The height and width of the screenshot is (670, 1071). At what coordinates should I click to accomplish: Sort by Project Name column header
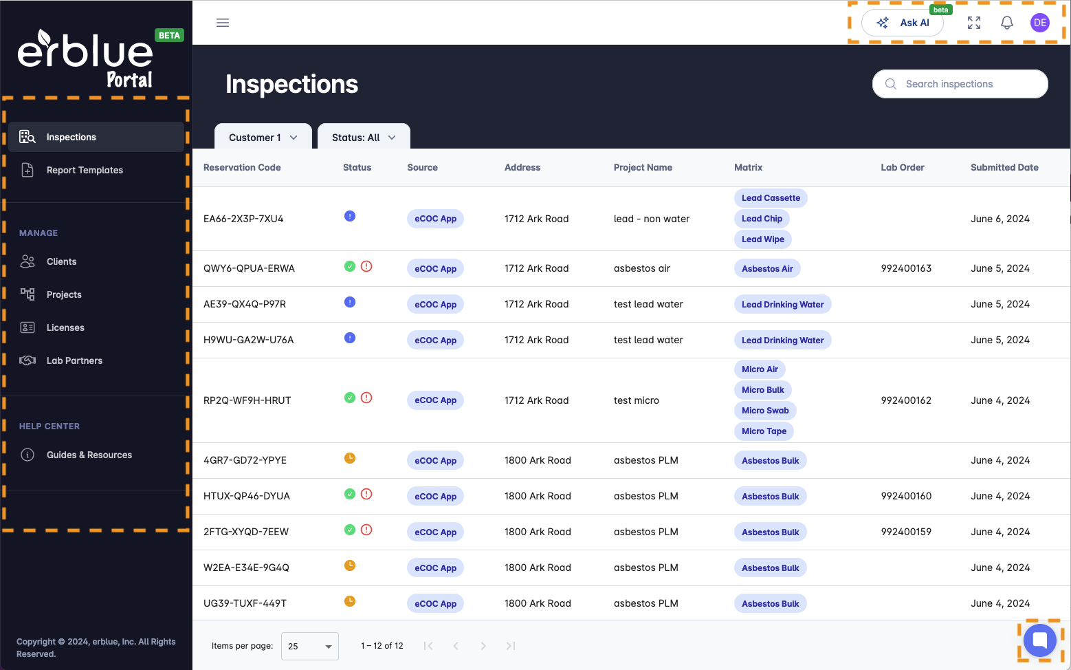[x=643, y=167]
